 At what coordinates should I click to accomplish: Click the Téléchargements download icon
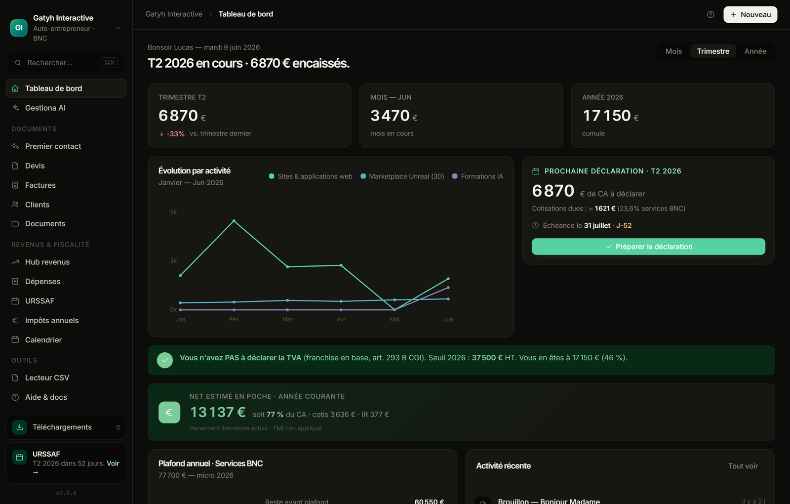click(20, 427)
